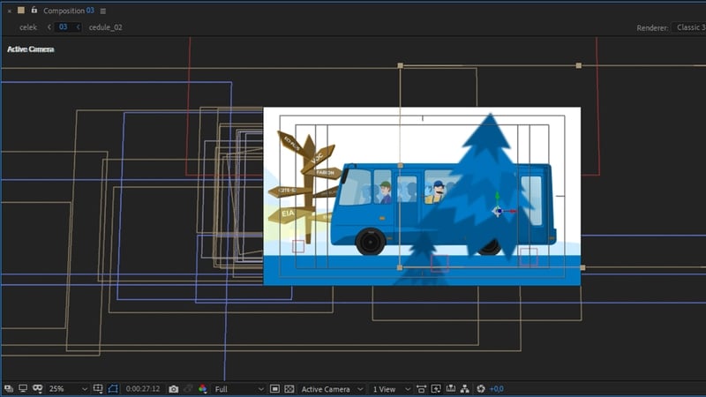706x397 pixels.
Task: Click the Primary Viewer monitor icon
Action: click(23, 389)
